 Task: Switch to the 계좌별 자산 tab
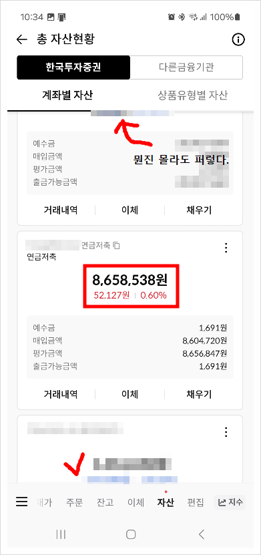coord(67,96)
